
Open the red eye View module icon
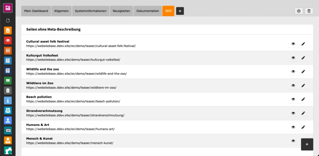coord(8,40)
